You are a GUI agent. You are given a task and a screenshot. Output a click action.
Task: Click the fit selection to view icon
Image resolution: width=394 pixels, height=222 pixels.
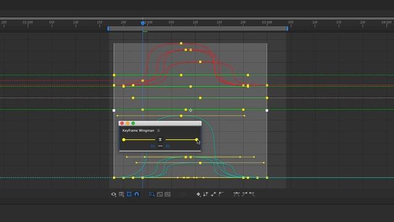[159, 194]
